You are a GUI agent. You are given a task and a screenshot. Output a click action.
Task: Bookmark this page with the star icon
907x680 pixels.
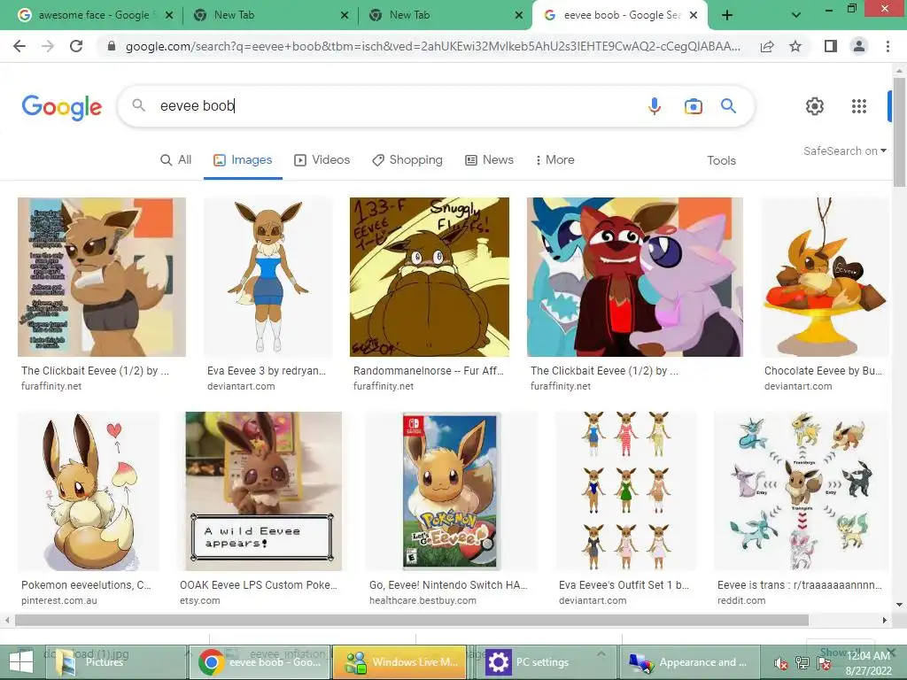[795, 46]
